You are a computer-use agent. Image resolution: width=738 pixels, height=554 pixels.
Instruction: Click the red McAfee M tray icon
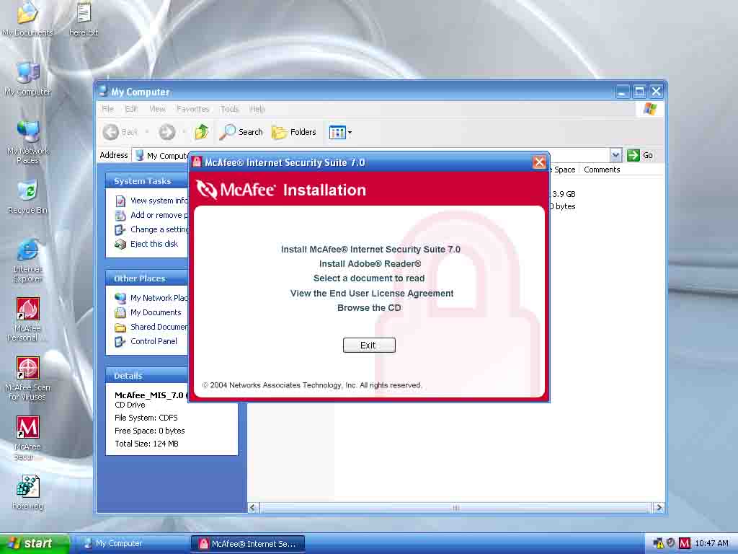coord(685,544)
